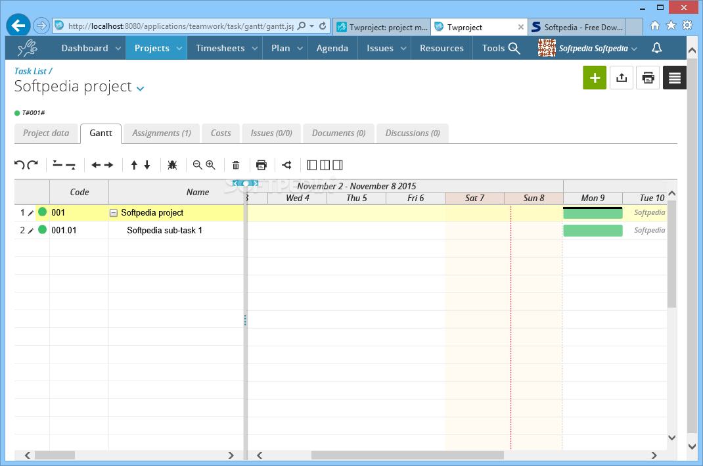Click green bar of sub-task 001.01
Screen dimensions: 703x466
[x=593, y=231]
